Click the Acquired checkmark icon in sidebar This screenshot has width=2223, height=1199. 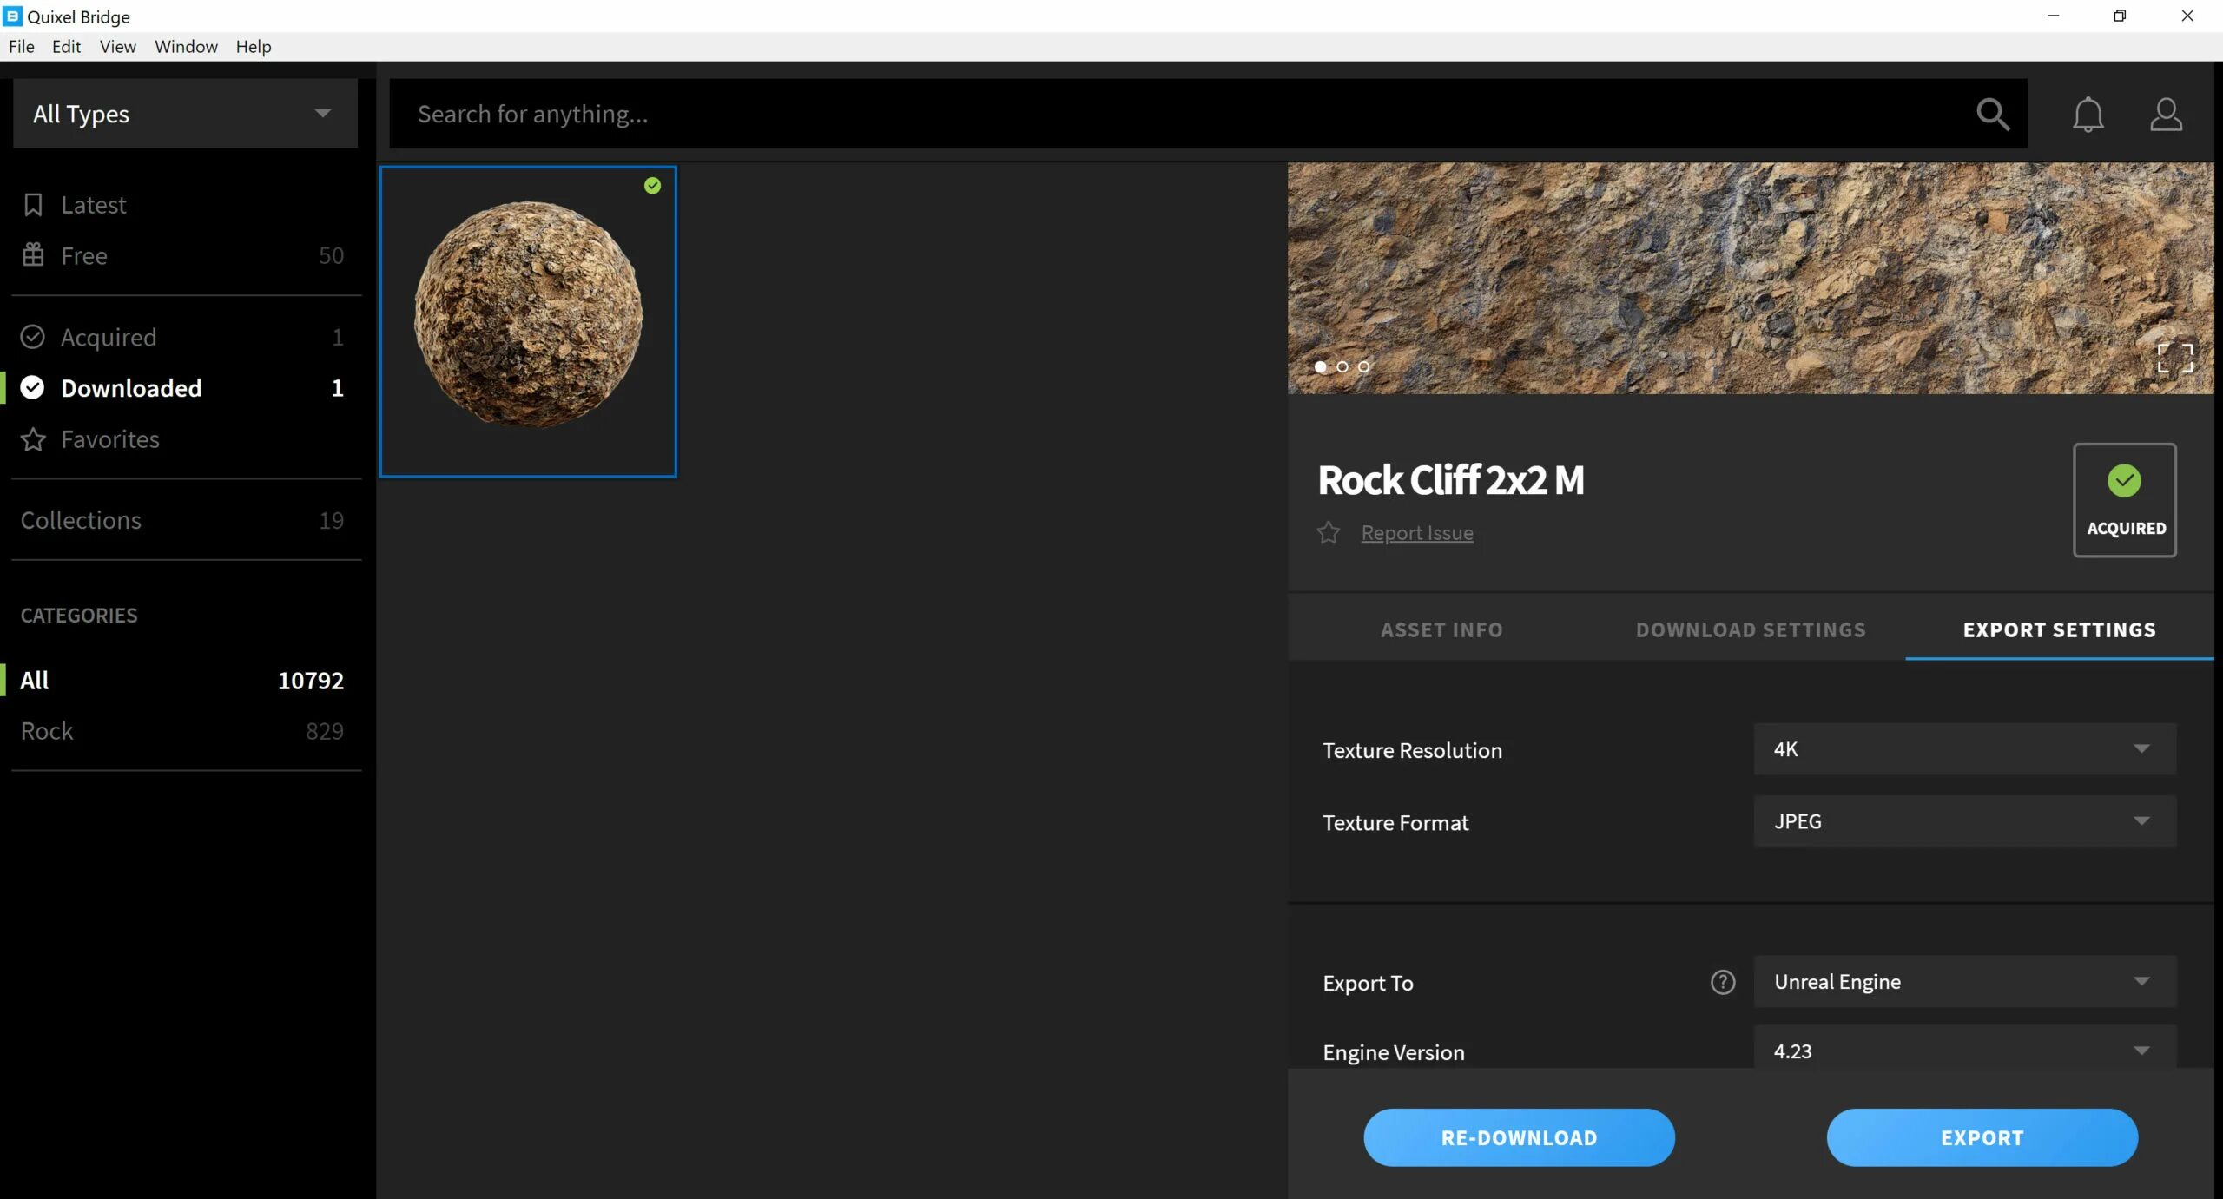[33, 337]
